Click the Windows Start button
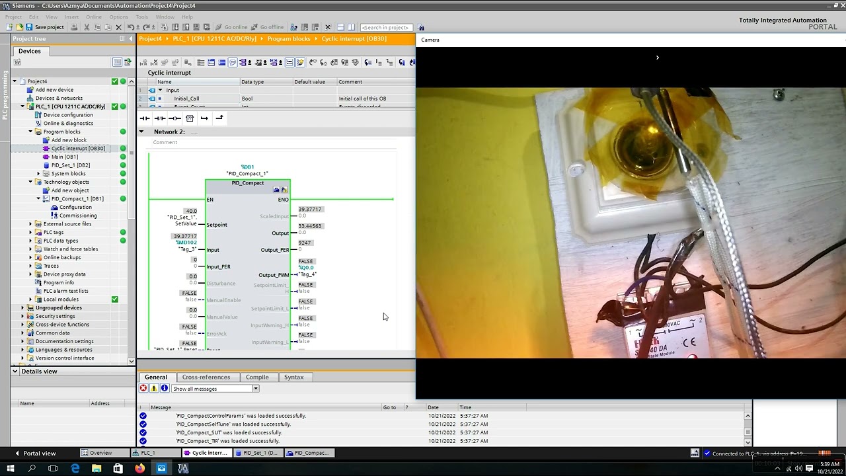The image size is (846, 476). [11, 469]
